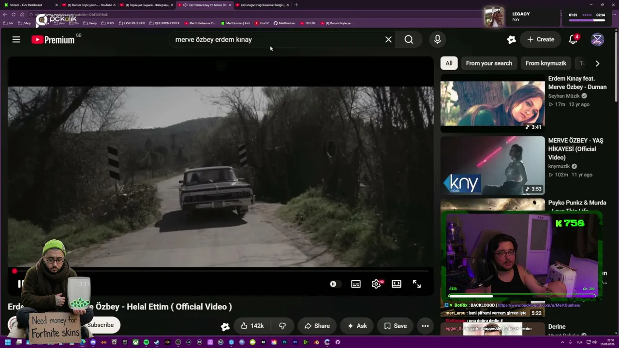Select the From knymuzik chip

[x=546, y=63]
